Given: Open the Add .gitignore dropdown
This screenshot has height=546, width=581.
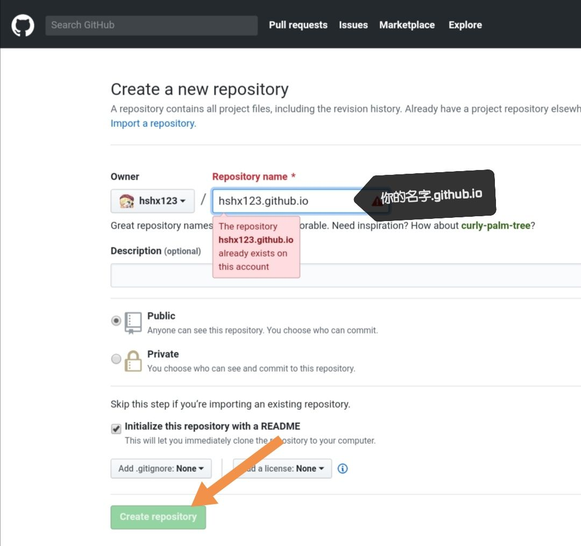Looking at the screenshot, I should 161,469.
